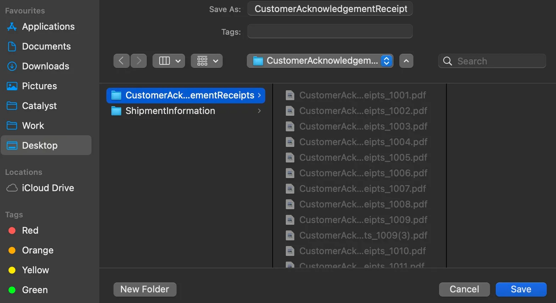This screenshot has width=556, height=303.
Task: Go to Documents in sidebar
Action: [x=46, y=46]
